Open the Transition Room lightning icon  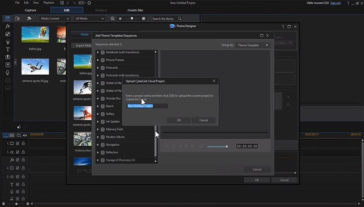tap(8, 57)
